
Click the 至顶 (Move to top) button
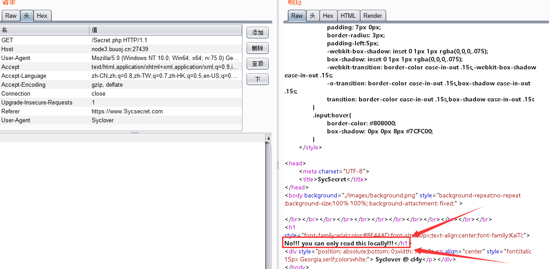point(258,64)
